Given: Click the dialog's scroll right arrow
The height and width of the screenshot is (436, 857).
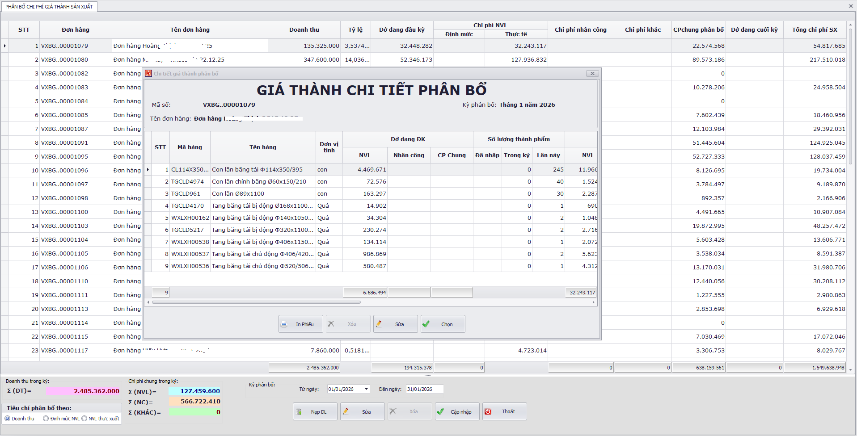Looking at the screenshot, I should (594, 302).
